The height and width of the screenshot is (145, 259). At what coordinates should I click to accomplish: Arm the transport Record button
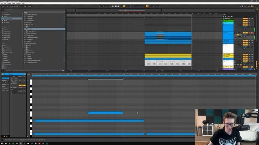pyautogui.click(x=118, y=6)
